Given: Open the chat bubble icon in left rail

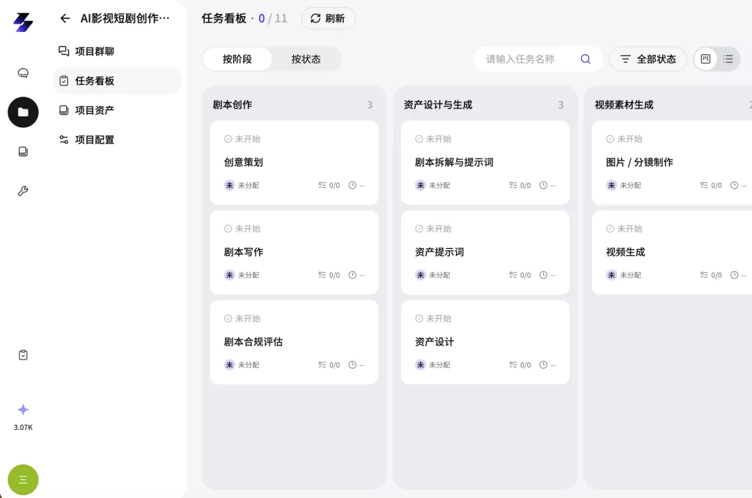Looking at the screenshot, I should (23, 73).
